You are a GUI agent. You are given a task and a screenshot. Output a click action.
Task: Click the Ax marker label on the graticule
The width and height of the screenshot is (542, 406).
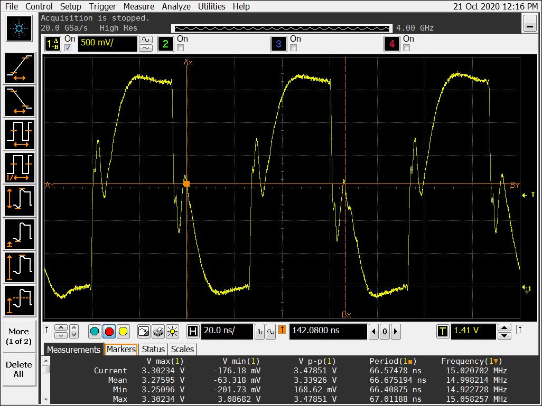[188, 62]
